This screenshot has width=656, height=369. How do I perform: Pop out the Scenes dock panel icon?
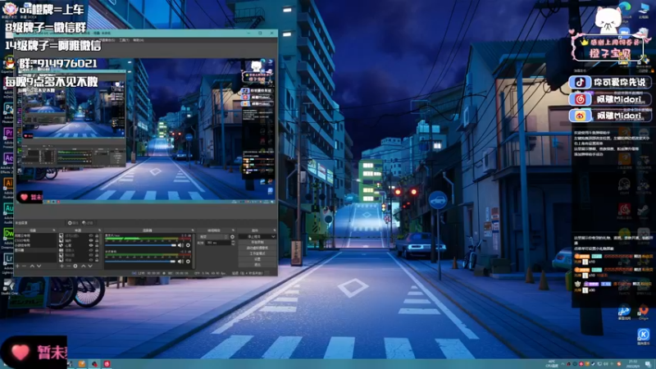coord(54,230)
